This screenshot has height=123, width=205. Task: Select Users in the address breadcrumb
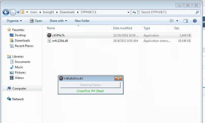(x=33, y=12)
